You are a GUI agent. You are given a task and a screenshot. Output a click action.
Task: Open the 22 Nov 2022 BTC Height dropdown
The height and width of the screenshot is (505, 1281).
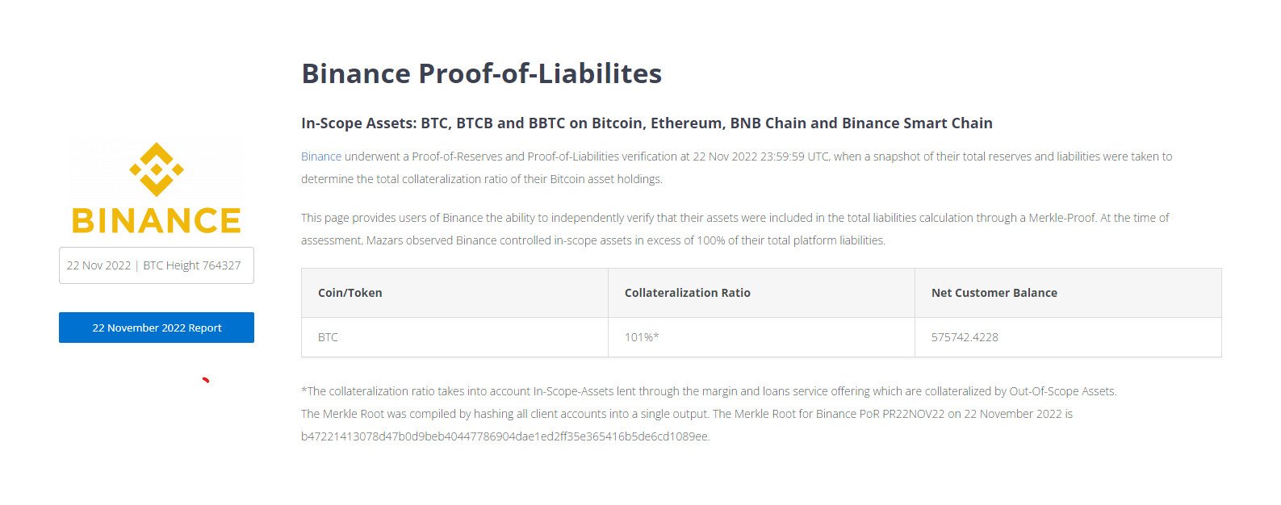pos(157,265)
